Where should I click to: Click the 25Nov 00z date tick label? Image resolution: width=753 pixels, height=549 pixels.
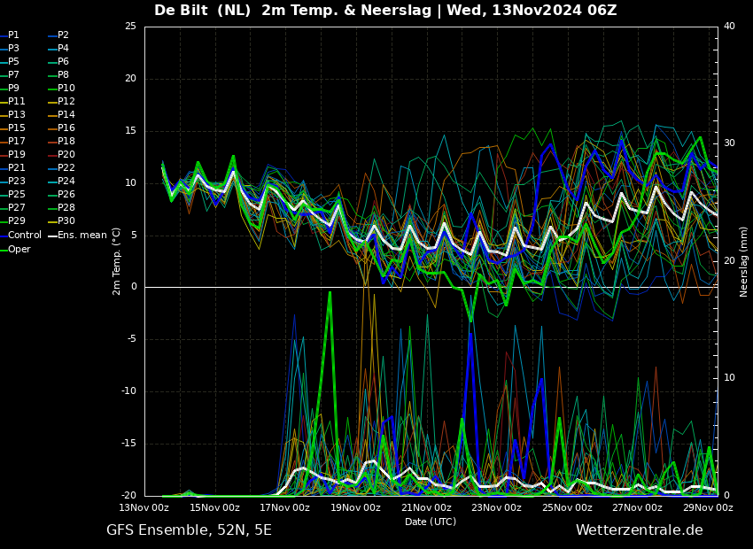click(567, 508)
